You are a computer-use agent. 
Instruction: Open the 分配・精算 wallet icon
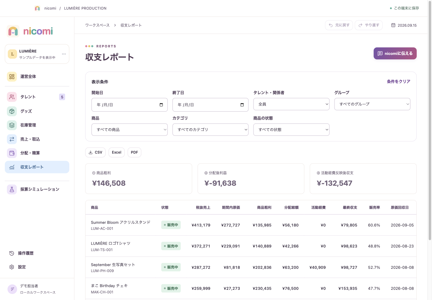(x=12, y=153)
